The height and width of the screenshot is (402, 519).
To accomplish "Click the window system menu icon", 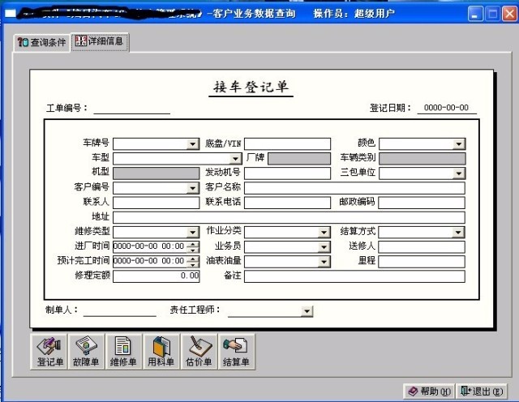I will pos(11,14).
